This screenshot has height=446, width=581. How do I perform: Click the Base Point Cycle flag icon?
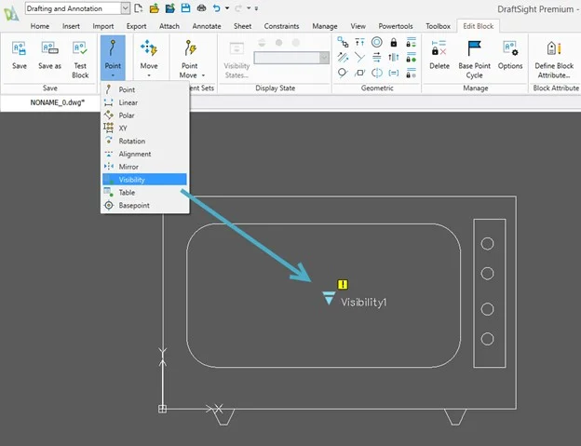(474, 48)
